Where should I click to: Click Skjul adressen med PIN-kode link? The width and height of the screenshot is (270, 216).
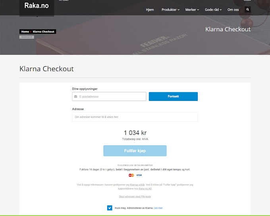coord(135,197)
